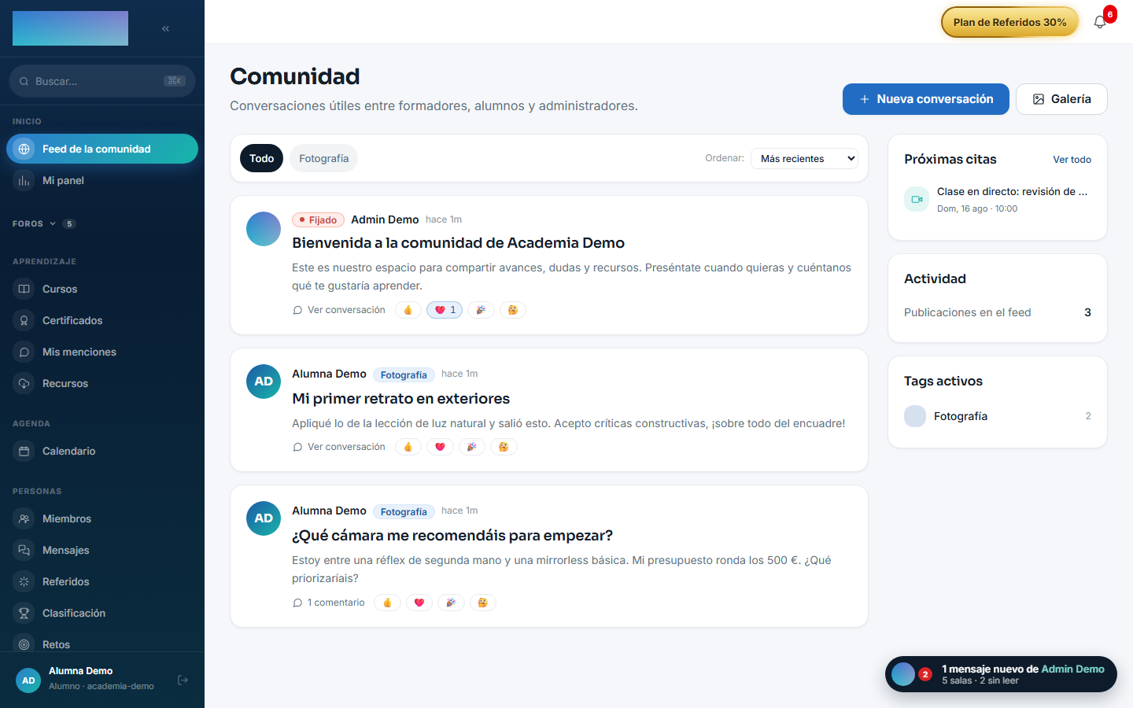The image size is (1133, 708).
Task: Click the Alumna Demo profile at sidebar bottom
Action: (x=87, y=680)
